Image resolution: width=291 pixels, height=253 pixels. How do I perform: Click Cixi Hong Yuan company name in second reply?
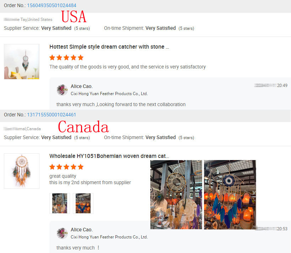(109, 237)
